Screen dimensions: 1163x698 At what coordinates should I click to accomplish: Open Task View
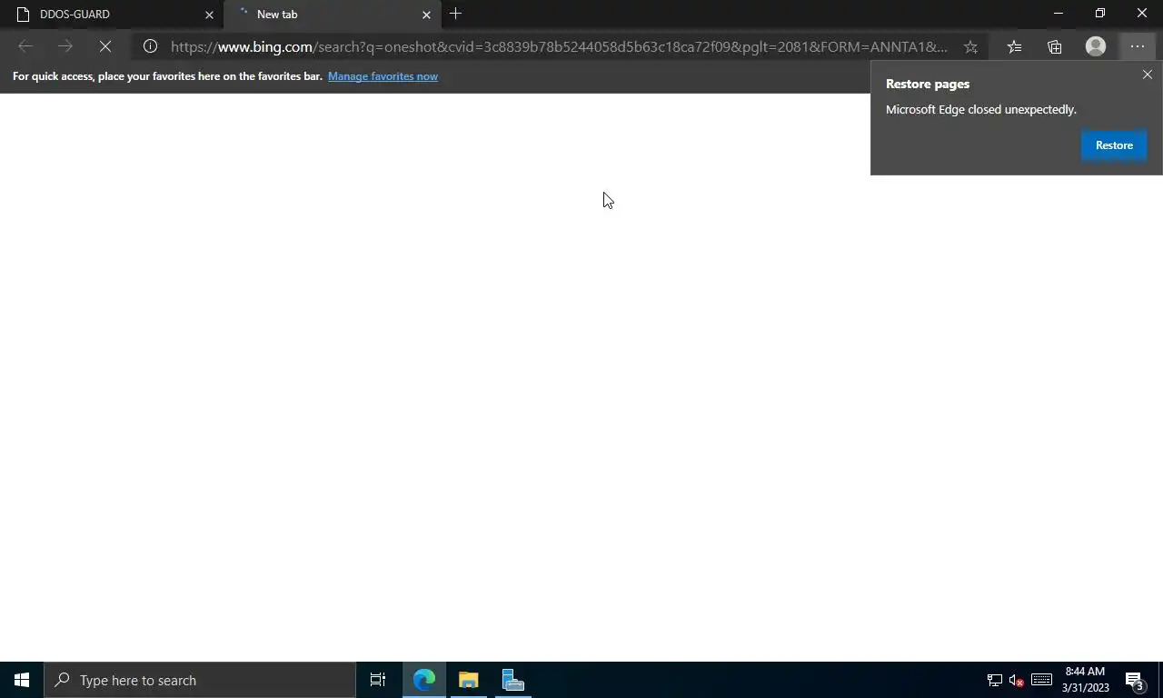(378, 680)
